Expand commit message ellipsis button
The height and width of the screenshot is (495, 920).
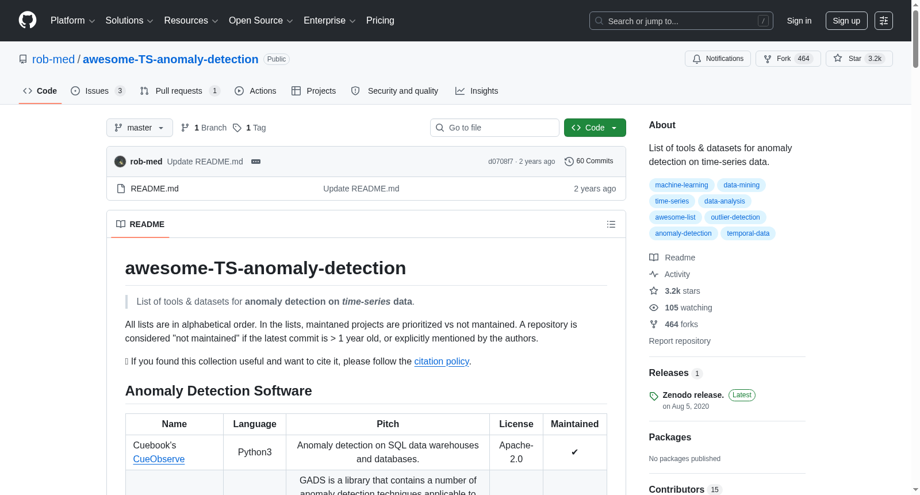click(256, 162)
